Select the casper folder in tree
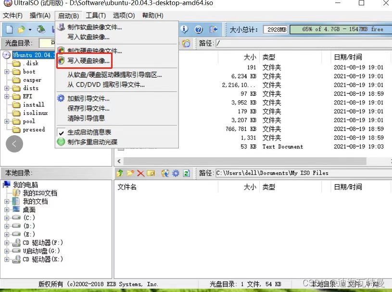The width and height of the screenshot is (392, 292). pos(32,80)
